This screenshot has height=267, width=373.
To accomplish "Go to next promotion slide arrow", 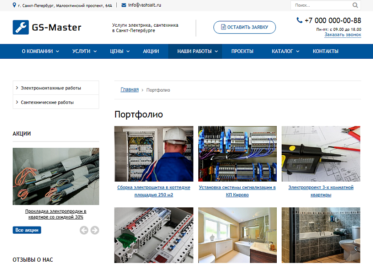I will coord(94,230).
